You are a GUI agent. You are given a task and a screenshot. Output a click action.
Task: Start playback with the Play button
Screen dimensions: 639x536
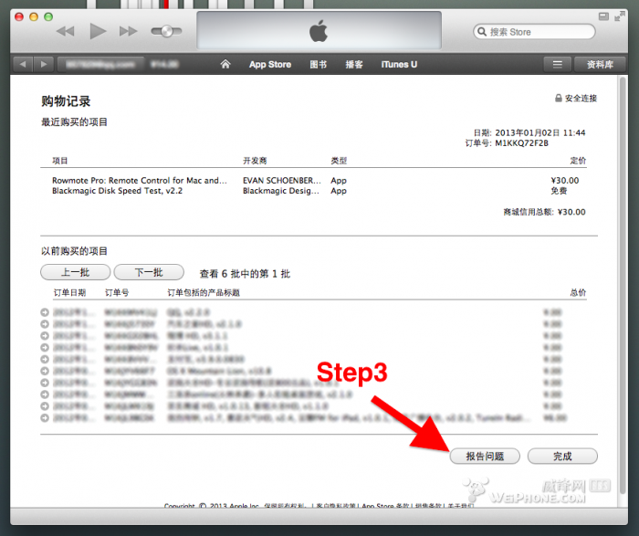coord(98,31)
